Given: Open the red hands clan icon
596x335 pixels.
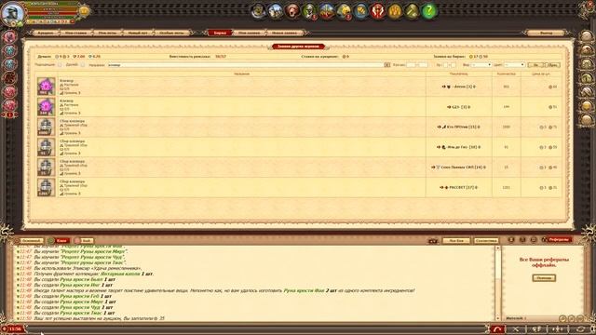Looking at the screenshot, I should click(378, 11).
